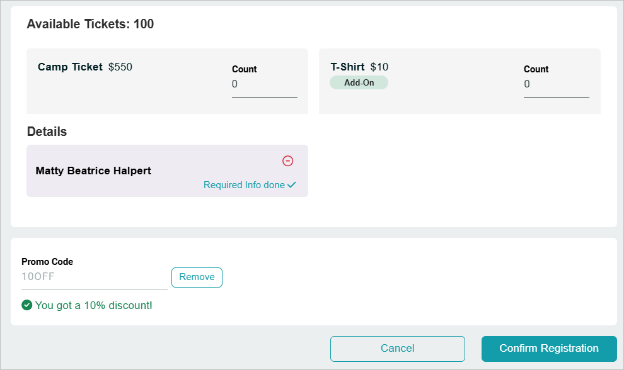Click the Available Tickets: 100 heading
The width and height of the screenshot is (624, 370).
coord(90,24)
